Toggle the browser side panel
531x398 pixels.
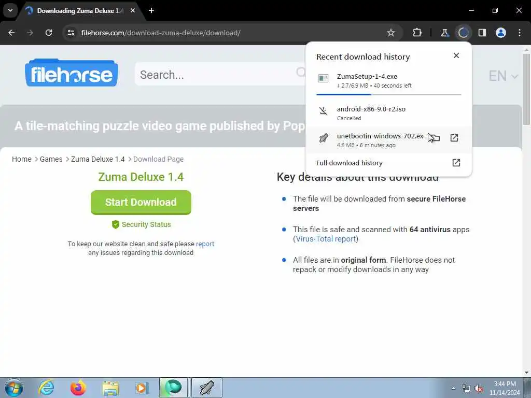482,33
